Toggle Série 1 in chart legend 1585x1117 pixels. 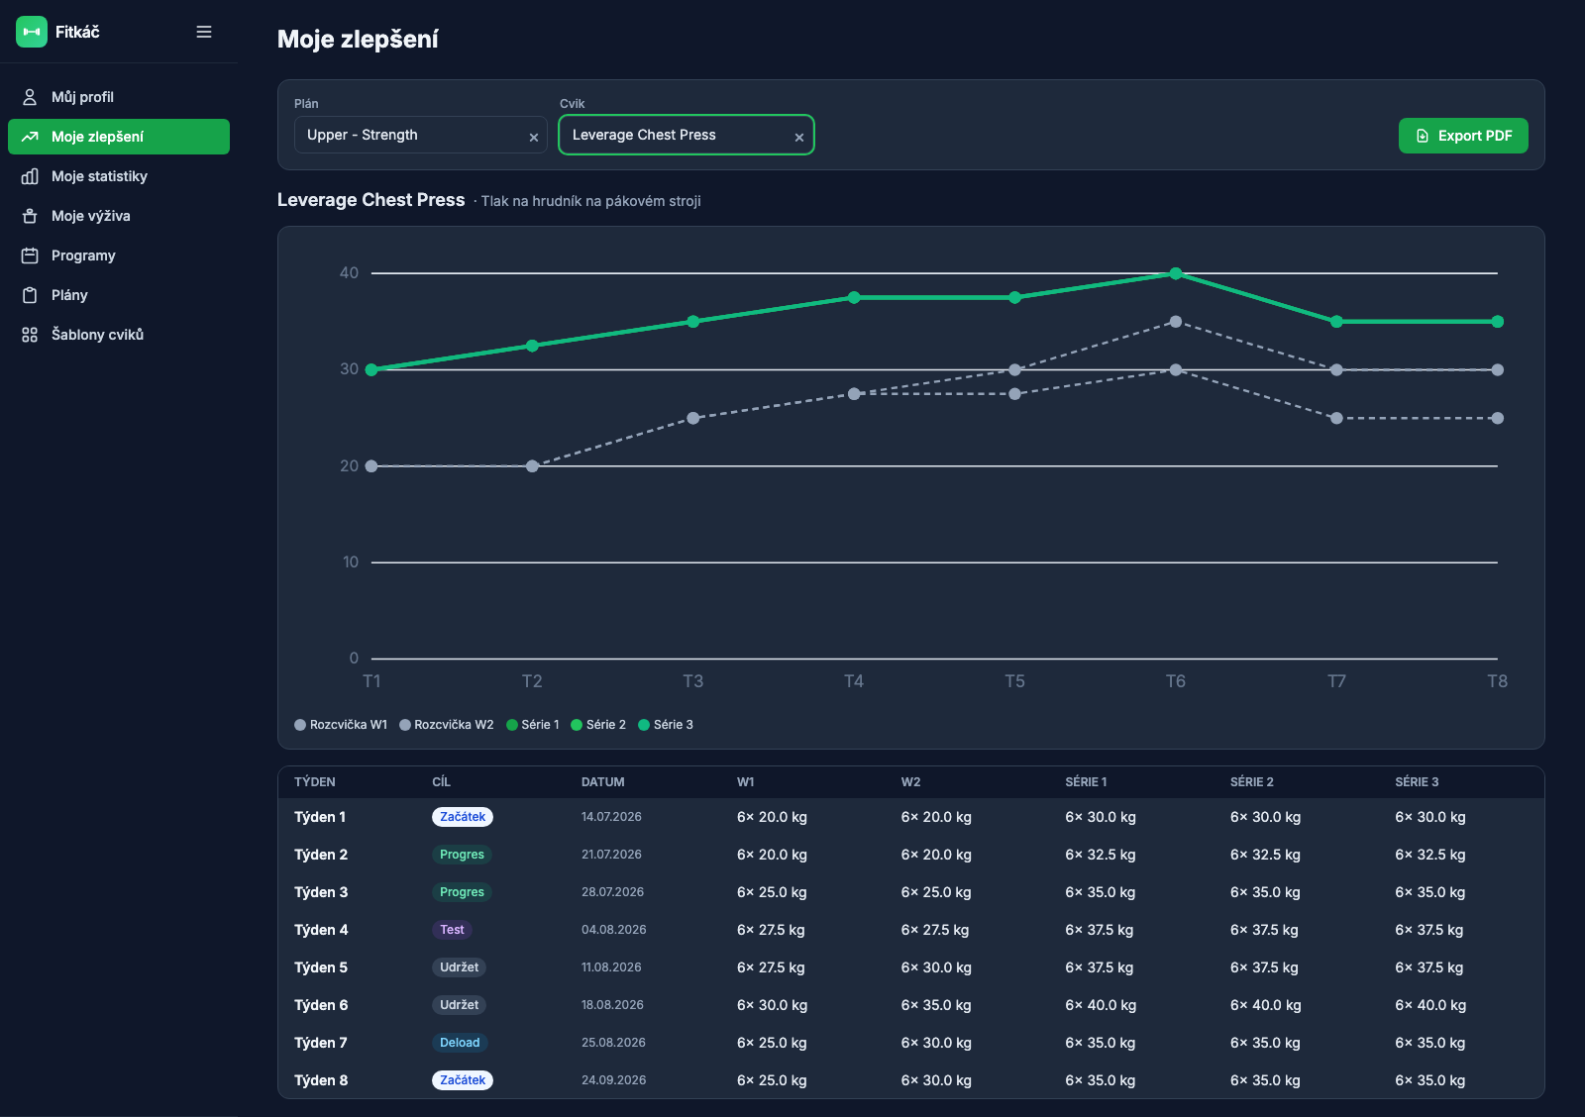[x=533, y=725]
